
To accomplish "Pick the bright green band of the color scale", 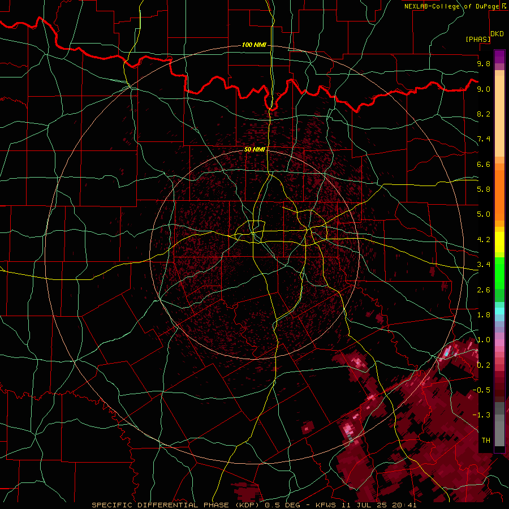I will click(x=499, y=274).
